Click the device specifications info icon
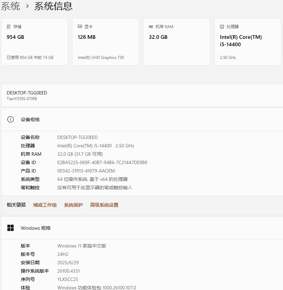 (10, 120)
